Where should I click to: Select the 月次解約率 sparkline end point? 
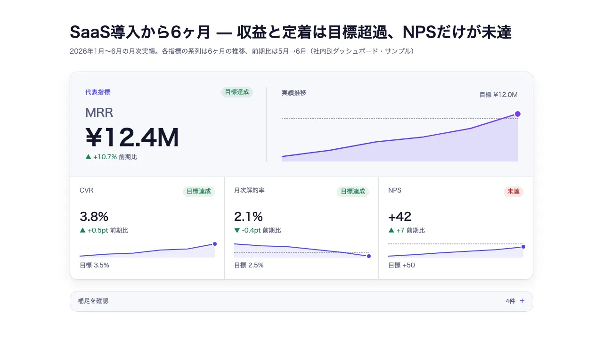(x=369, y=256)
